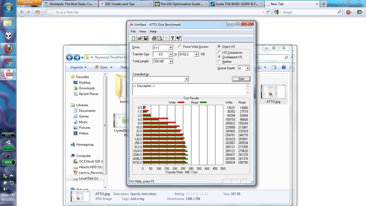Open Windows Explorer from the taskbar
Screen dimensions: 366x206
click(8, 23)
